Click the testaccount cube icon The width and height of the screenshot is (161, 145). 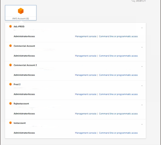[x=10, y=123]
